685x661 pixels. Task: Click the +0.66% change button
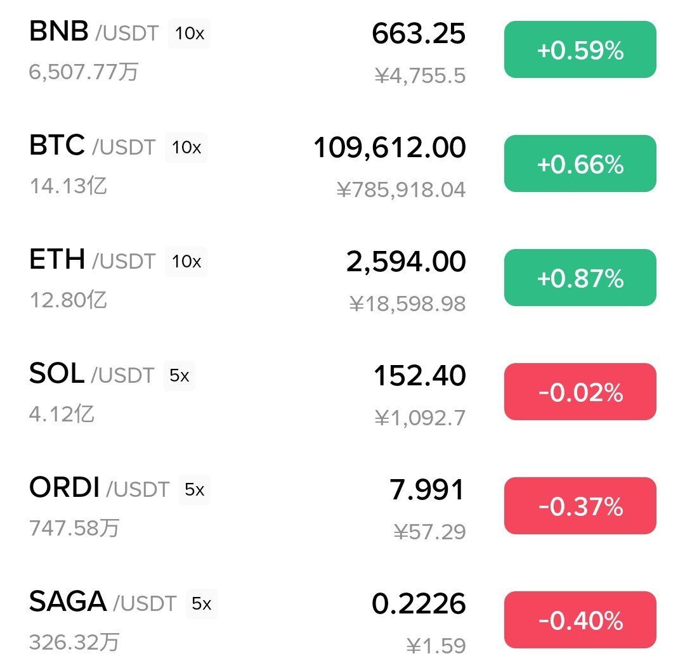pyautogui.click(x=580, y=164)
